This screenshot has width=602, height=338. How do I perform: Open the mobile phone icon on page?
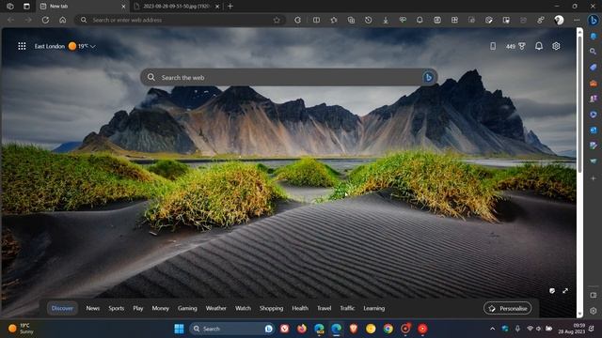493,46
